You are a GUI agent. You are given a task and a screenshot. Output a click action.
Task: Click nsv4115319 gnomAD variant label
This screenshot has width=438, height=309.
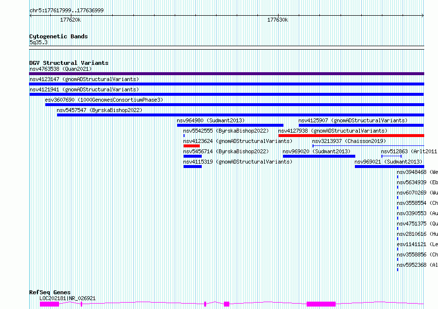(x=238, y=162)
